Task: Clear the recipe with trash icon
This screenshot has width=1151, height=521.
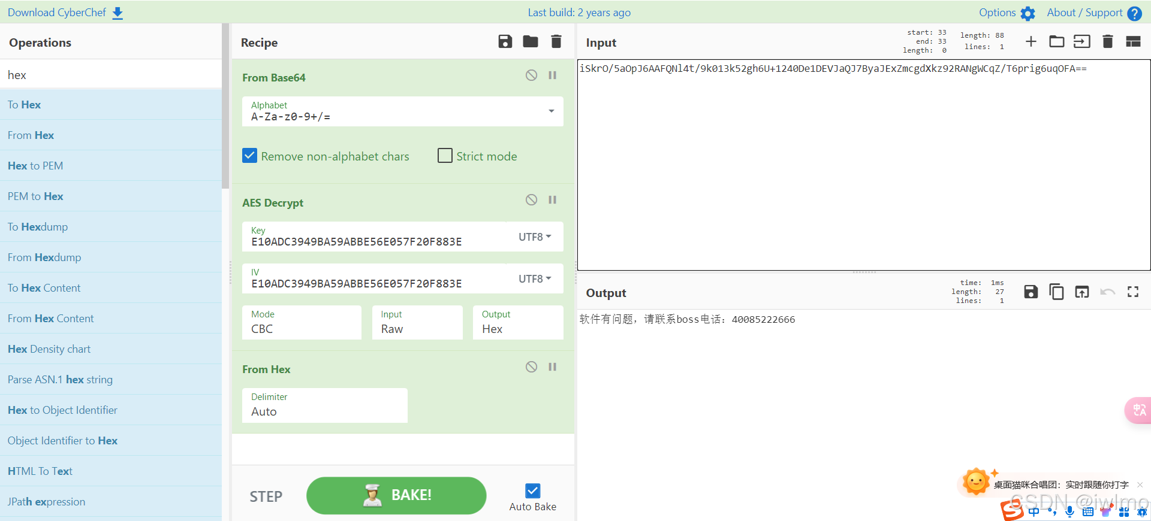Action: pos(556,41)
